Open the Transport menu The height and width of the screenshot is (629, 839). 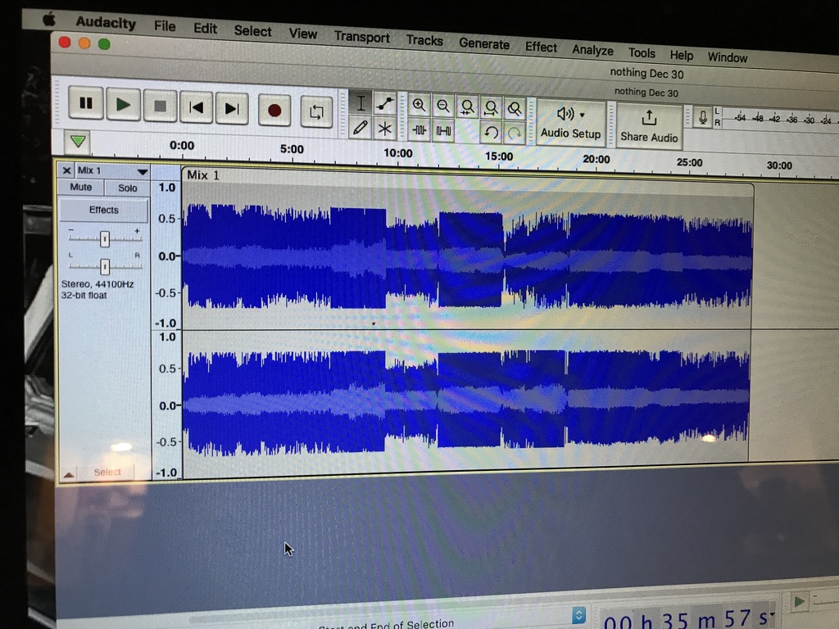tap(361, 37)
